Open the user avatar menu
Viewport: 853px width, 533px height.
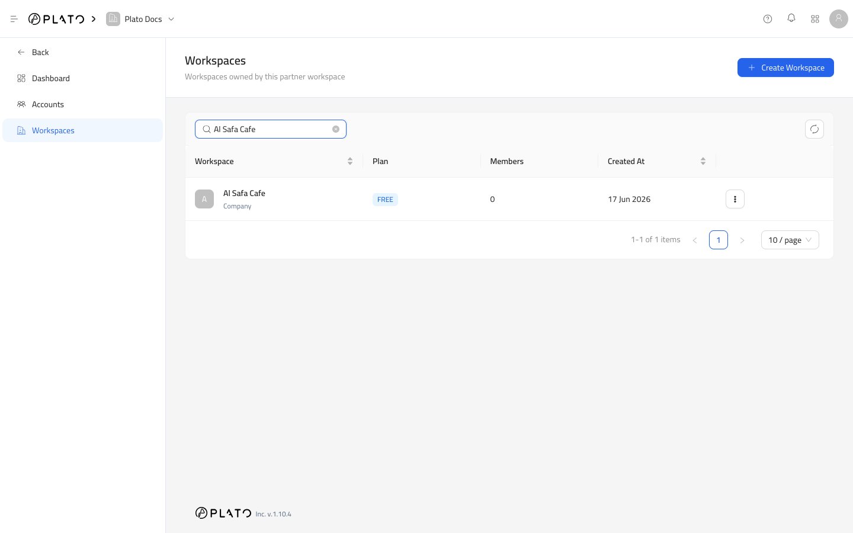point(839,19)
